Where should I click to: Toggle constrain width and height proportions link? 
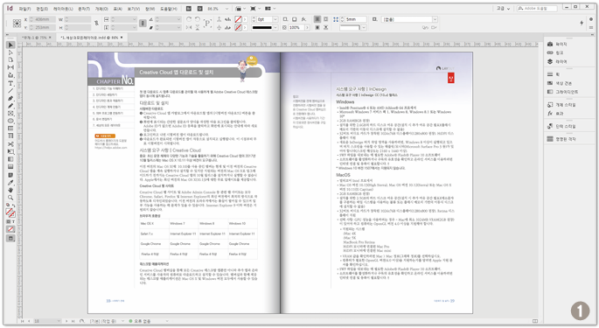pyautogui.click(x=97, y=24)
